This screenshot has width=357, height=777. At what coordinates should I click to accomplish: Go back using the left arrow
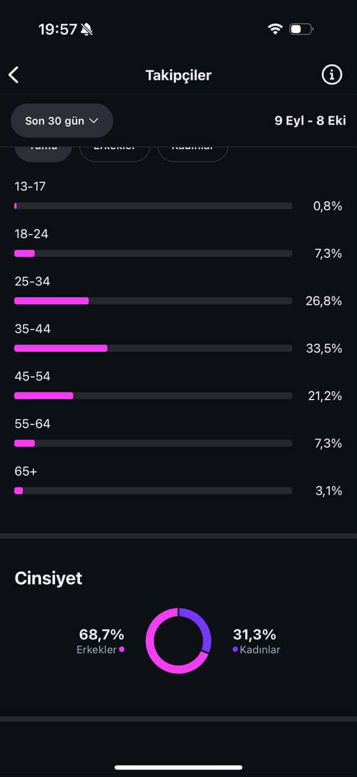pyautogui.click(x=14, y=75)
